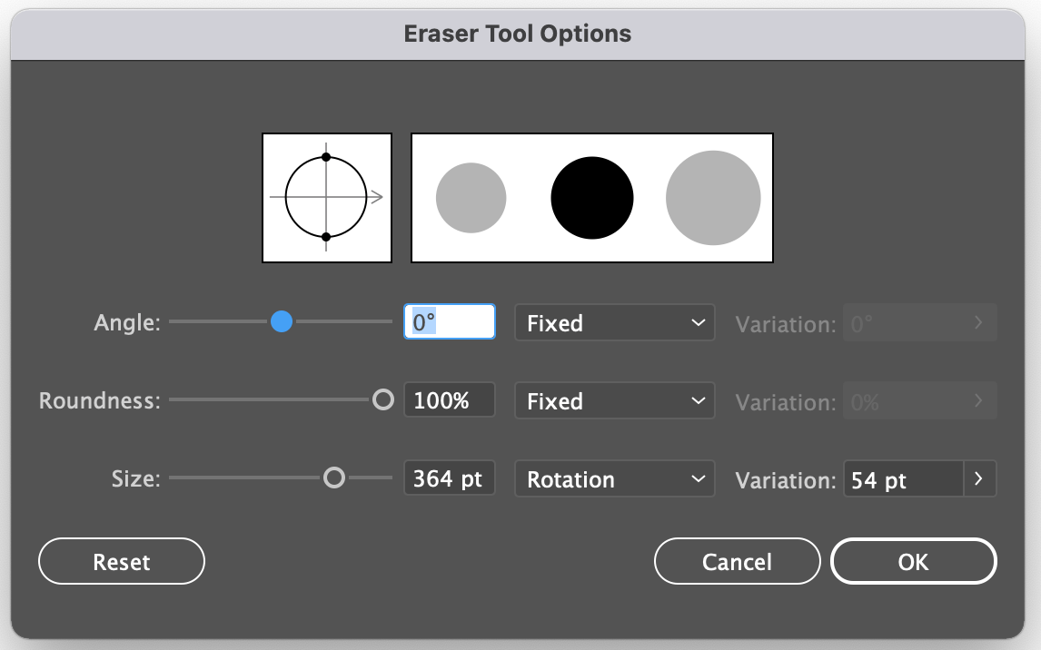Screen dimensions: 1041x650
Task: Click the Size slider handle
Action: 334,478
